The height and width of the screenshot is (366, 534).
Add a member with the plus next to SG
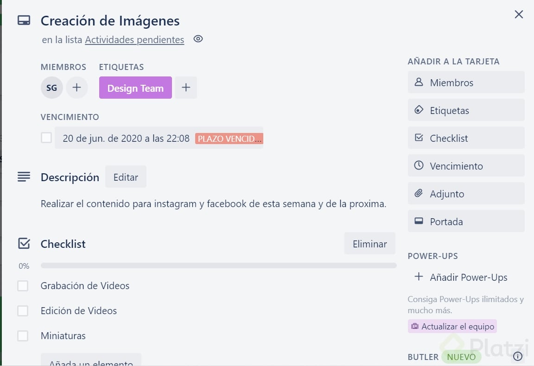[77, 88]
